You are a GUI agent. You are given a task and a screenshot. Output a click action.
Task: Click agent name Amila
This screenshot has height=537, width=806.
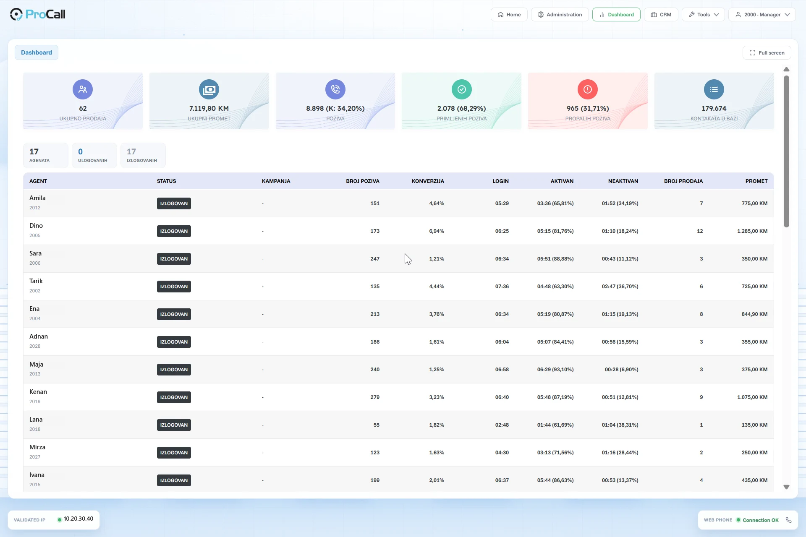pyautogui.click(x=37, y=198)
